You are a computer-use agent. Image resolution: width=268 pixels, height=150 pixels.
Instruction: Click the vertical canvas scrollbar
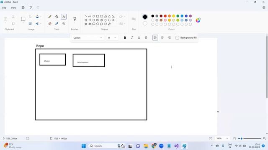[267, 67]
